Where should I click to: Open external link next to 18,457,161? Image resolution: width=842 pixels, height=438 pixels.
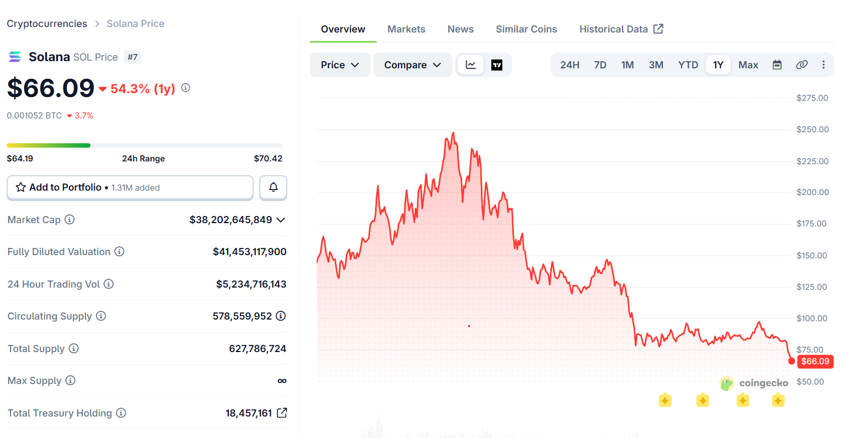point(282,413)
